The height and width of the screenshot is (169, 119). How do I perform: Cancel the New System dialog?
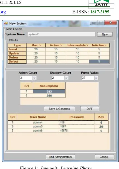[x=104, y=157]
